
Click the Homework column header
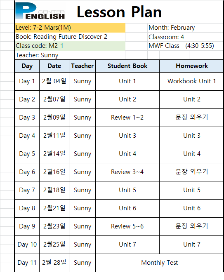pyautogui.click(x=191, y=66)
